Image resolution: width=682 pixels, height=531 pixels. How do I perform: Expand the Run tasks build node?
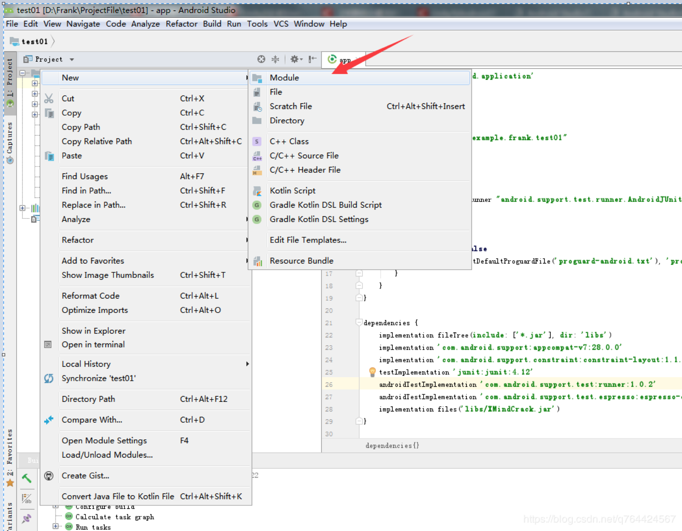coord(56,526)
